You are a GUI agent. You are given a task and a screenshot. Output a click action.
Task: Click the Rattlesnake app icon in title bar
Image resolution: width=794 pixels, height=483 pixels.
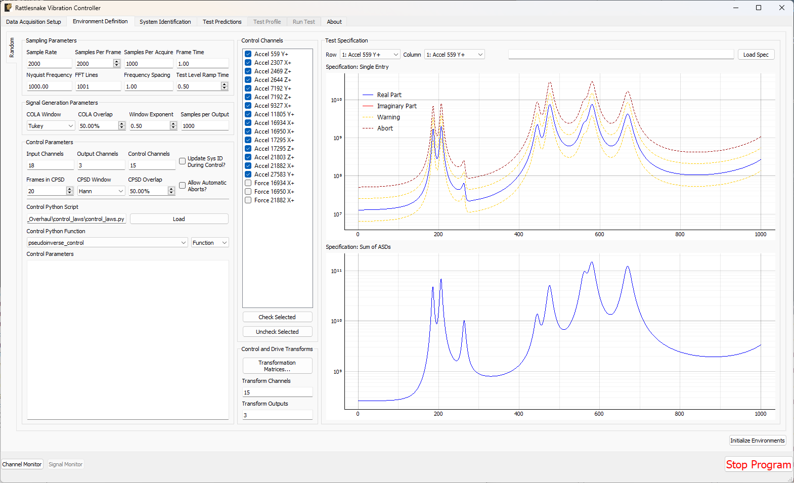(x=8, y=8)
